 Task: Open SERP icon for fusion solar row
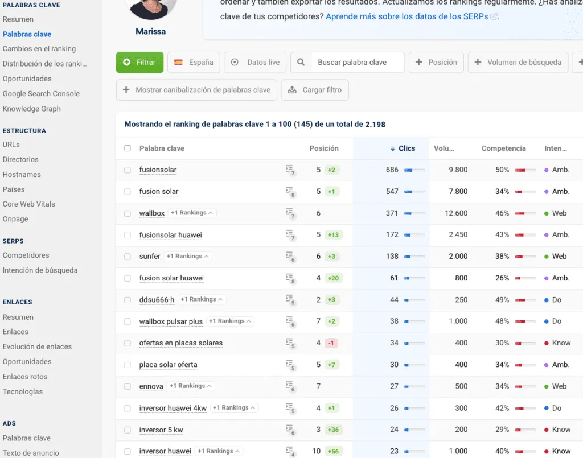290,192
